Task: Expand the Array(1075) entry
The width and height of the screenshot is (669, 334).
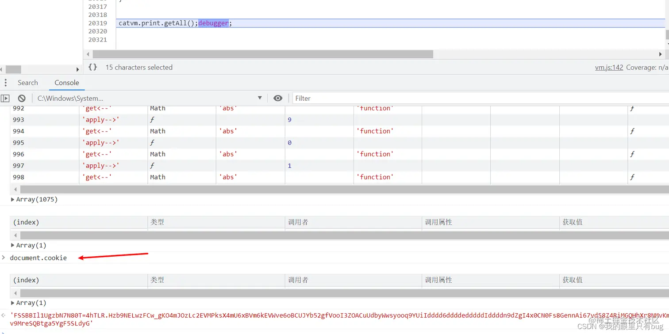Action: pyautogui.click(x=35, y=199)
